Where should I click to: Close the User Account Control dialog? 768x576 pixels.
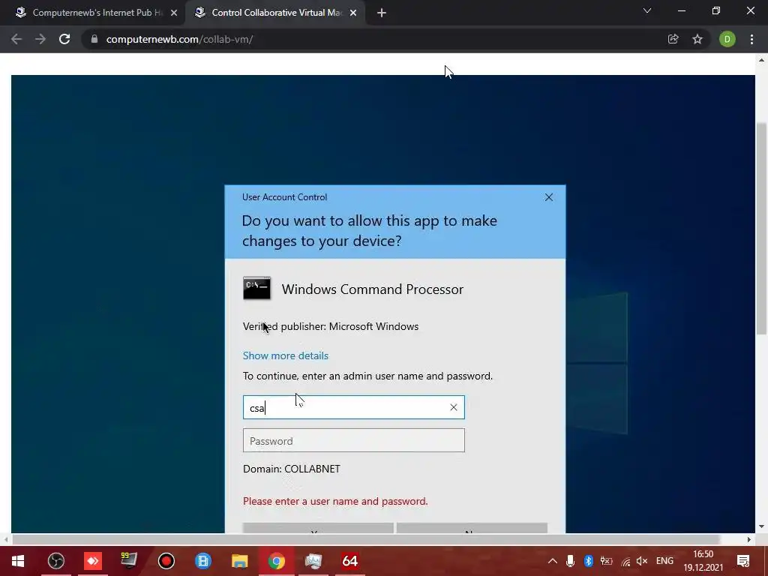548,197
